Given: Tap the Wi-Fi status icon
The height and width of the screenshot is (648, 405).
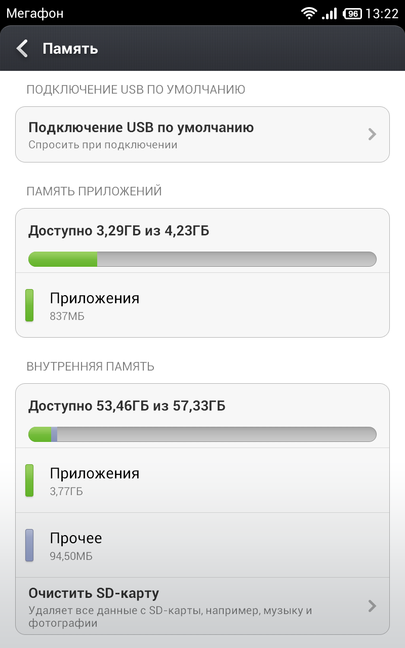Looking at the screenshot, I should tap(308, 13).
